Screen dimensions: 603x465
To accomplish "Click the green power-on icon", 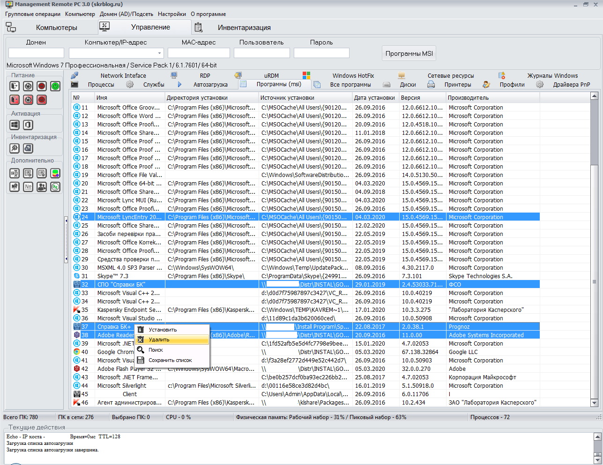I will click(55, 86).
